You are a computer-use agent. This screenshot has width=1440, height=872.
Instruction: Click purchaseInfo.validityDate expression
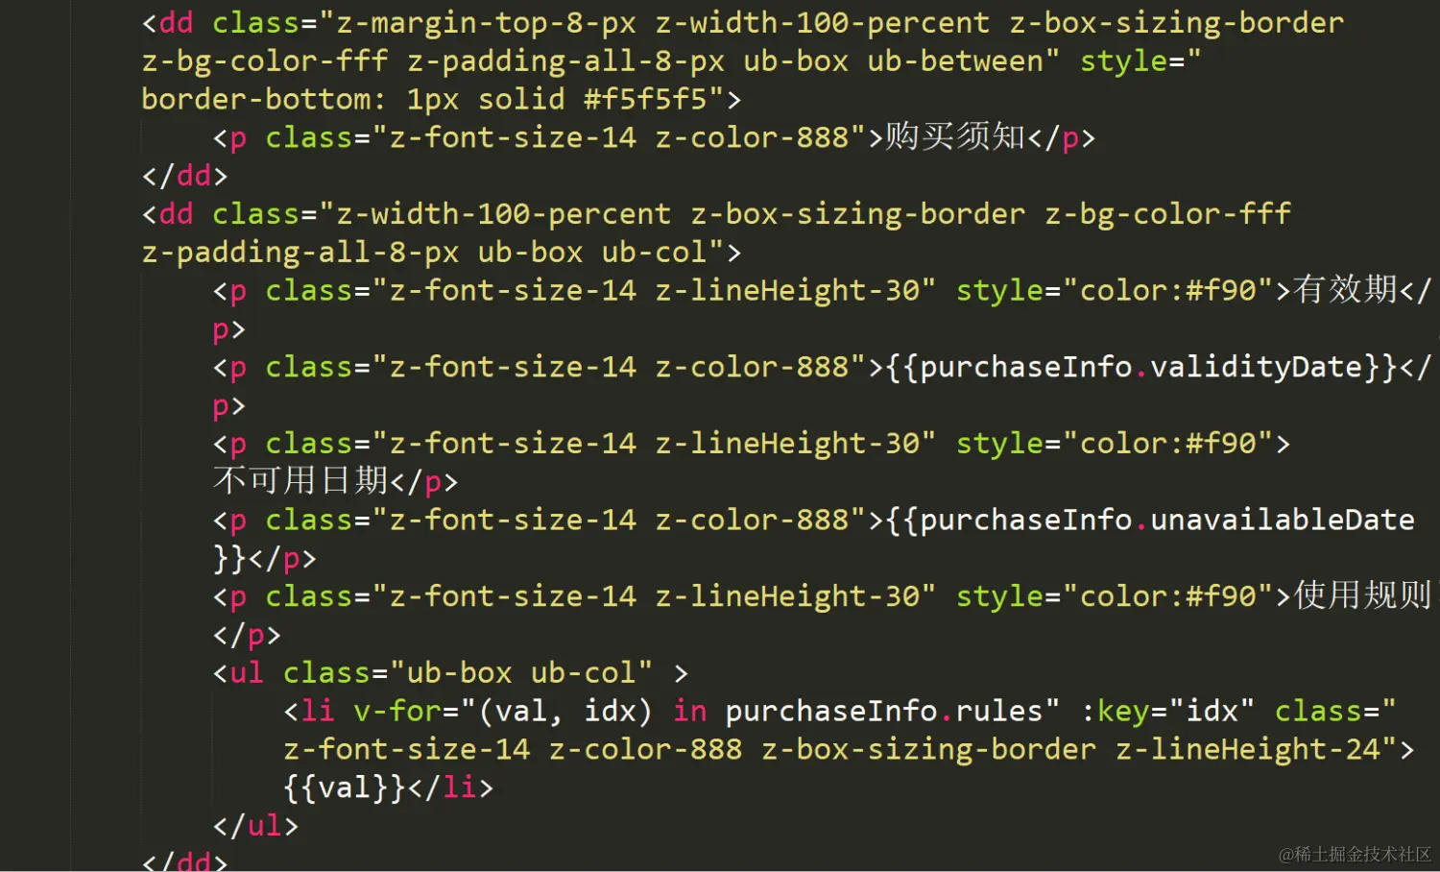[x=1141, y=366]
